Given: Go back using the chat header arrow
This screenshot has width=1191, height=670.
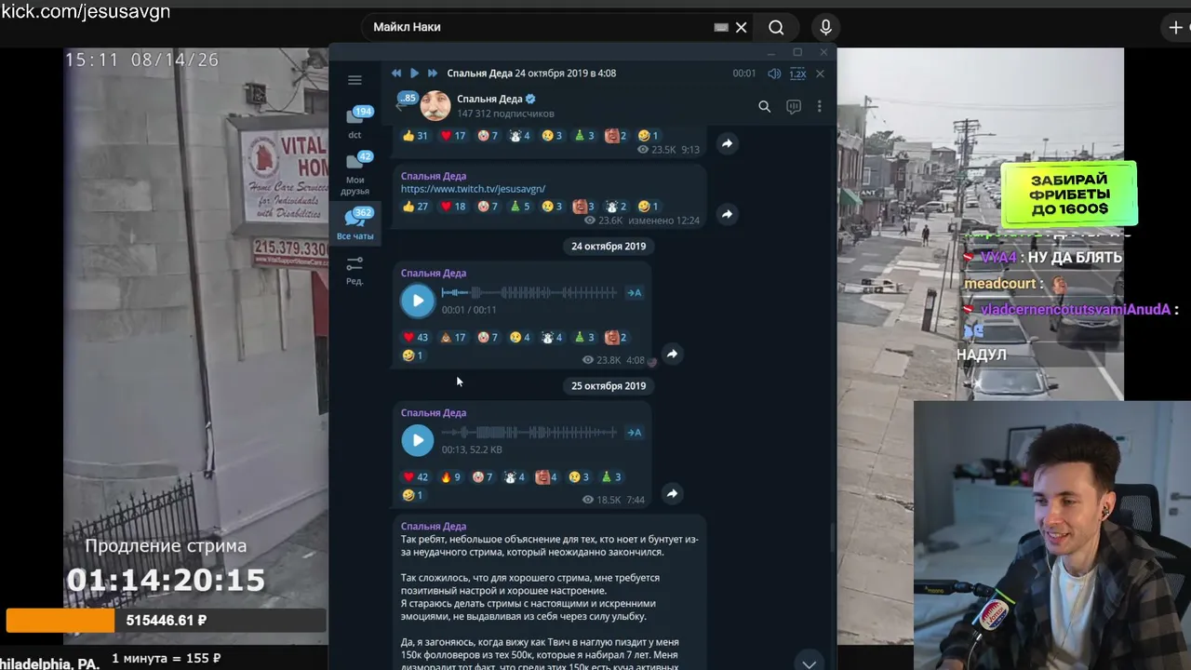Looking at the screenshot, I should click(x=401, y=106).
